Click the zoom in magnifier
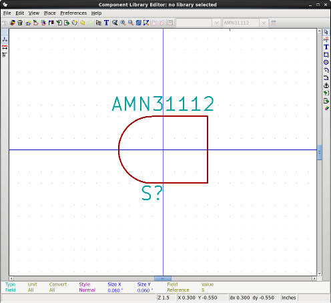Image resolution: width=331 pixels, height=303 pixels. 123,23
